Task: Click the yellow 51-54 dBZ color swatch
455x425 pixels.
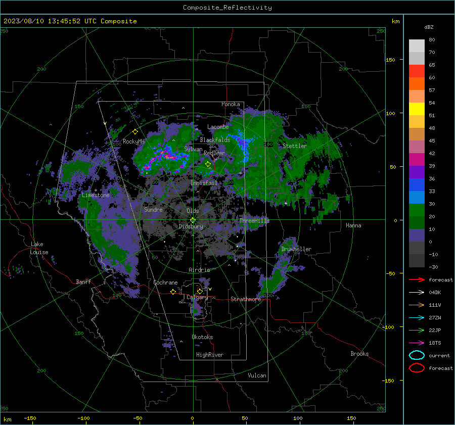Action: (417, 109)
